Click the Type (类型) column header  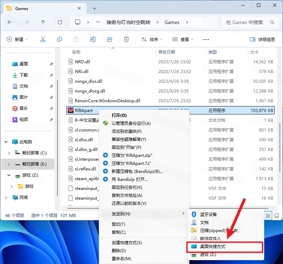click(x=213, y=52)
